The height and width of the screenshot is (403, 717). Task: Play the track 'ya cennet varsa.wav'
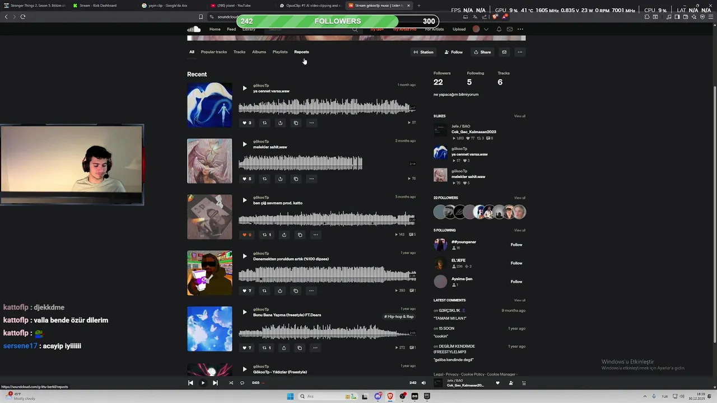pos(244,88)
